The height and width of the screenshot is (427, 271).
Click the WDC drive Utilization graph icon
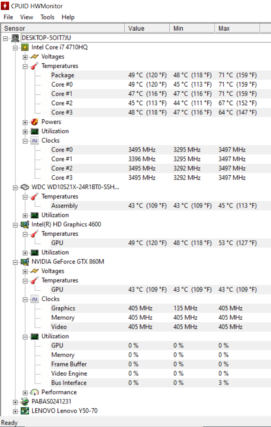point(34,215)
